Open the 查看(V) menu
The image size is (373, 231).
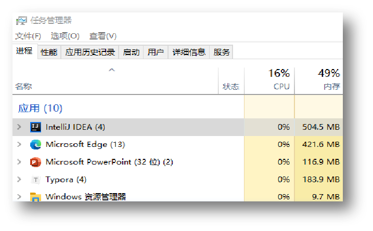pyautogui.click(x=102, y=36)
